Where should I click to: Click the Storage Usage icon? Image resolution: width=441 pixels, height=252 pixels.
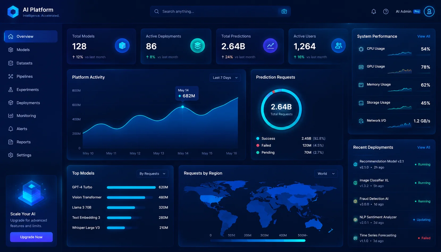tap(361, 103)
